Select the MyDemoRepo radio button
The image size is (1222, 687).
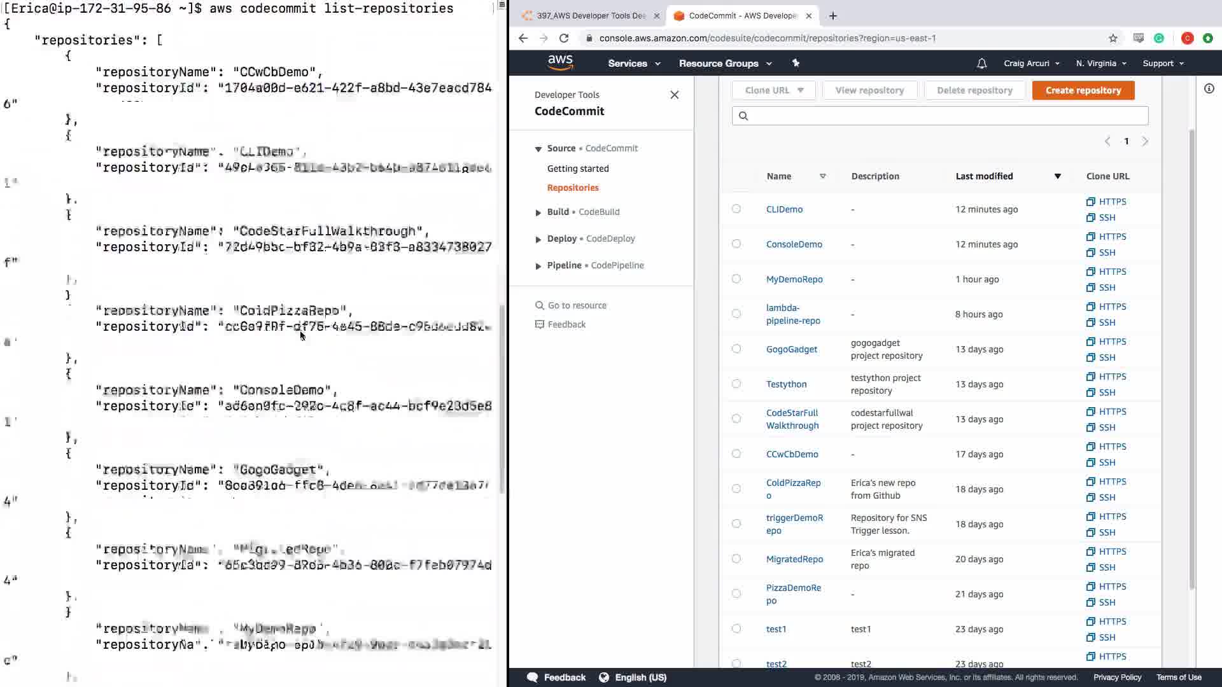pyautogui.click(x=736, y=279)
